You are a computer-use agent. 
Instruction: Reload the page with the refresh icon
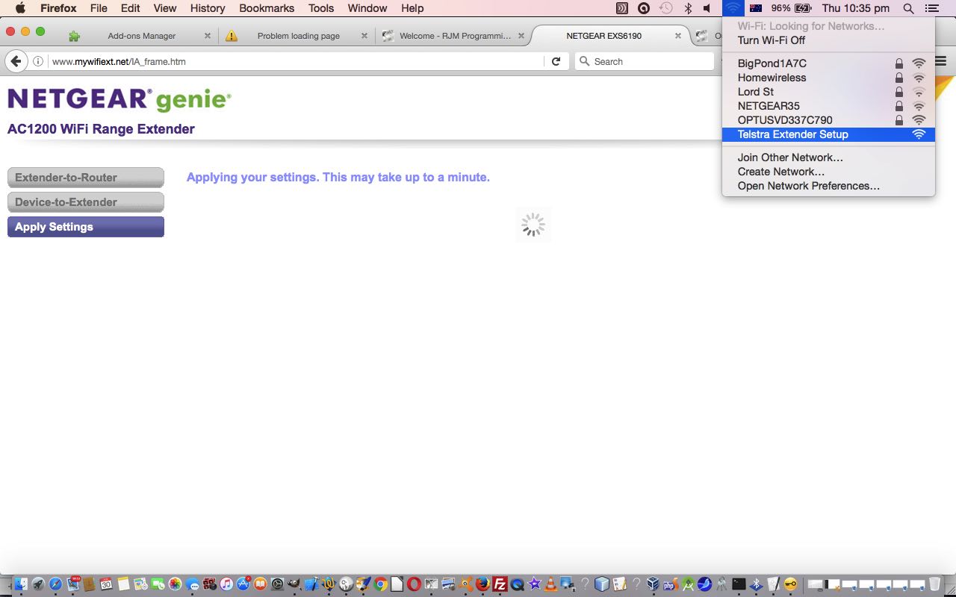(x=556, y=61)
